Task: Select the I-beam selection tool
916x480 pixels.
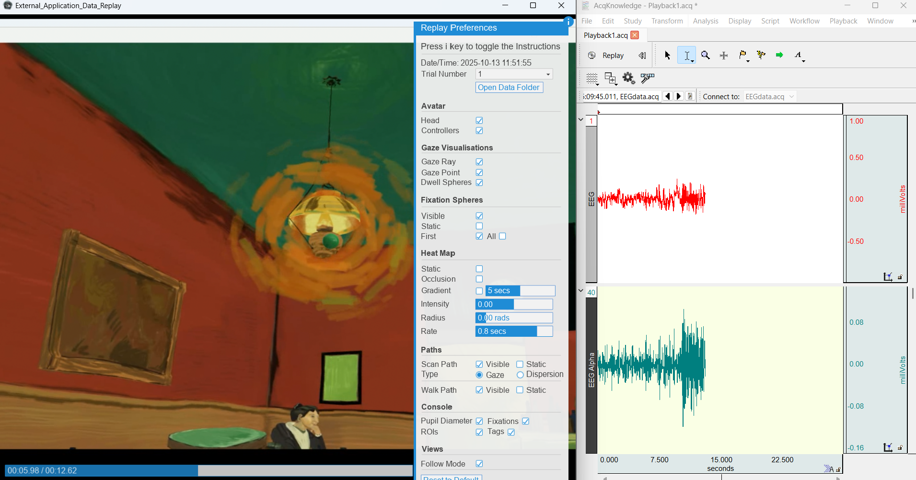Action: click(x=686, y=56)
